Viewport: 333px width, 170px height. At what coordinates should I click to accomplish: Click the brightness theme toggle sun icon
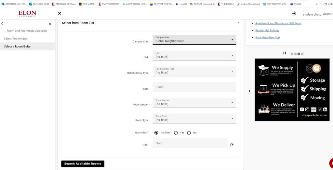(x=294, y=13)
